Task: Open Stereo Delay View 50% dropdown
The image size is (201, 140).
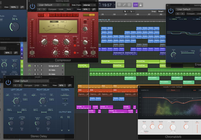Action: pyautogui.click(x=62, y=85)
